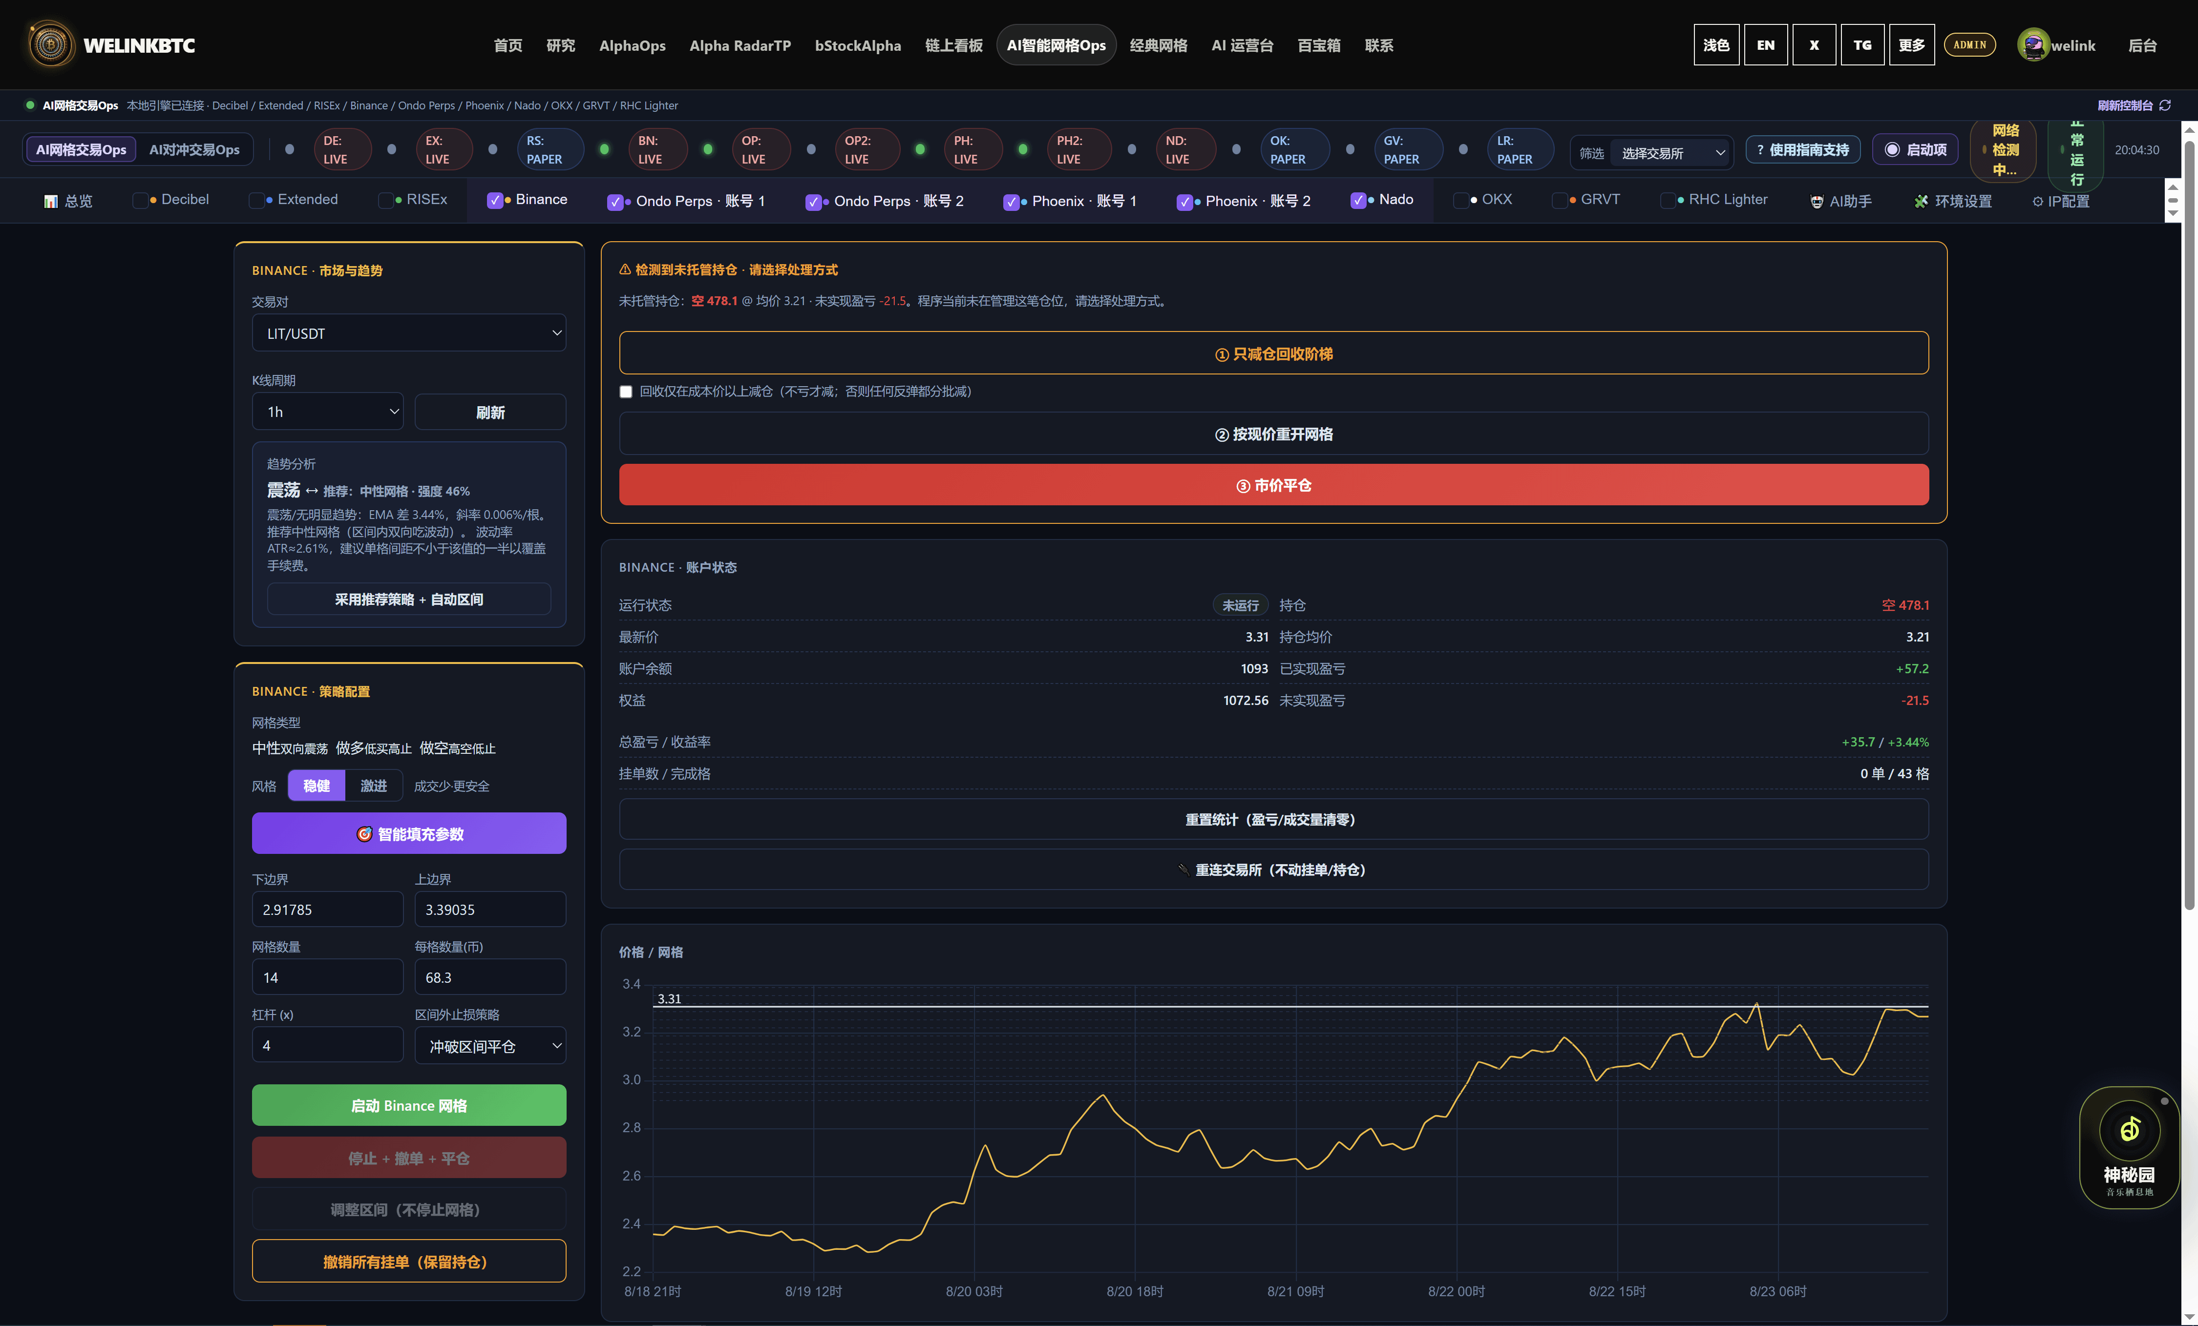Switch to the AI对冲交易Ops tab
The width and height of the screenshot is (2198, 1326).
click(x=194, y=150)
